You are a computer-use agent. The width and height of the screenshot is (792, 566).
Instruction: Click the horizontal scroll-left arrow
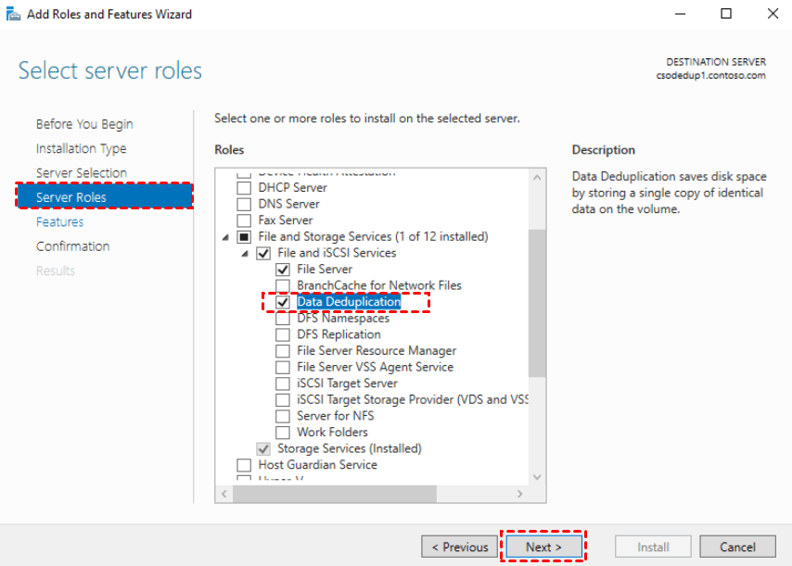224,494
